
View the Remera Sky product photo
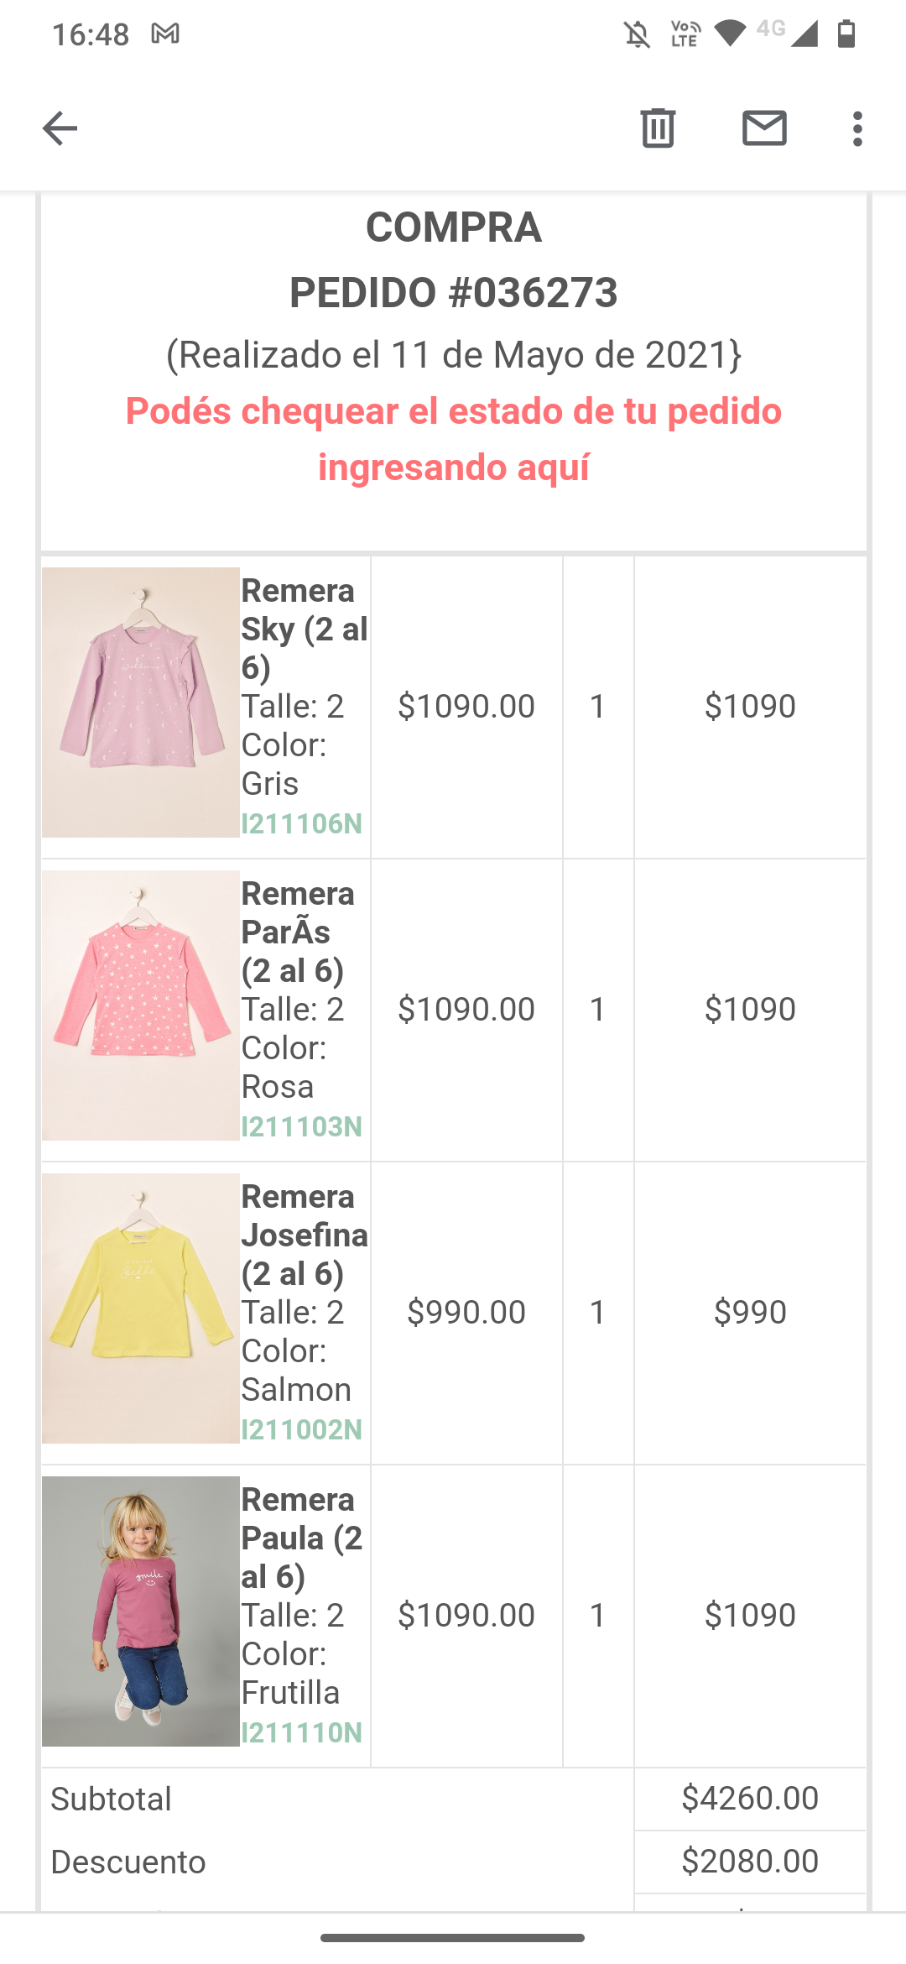tap(141, 703)
